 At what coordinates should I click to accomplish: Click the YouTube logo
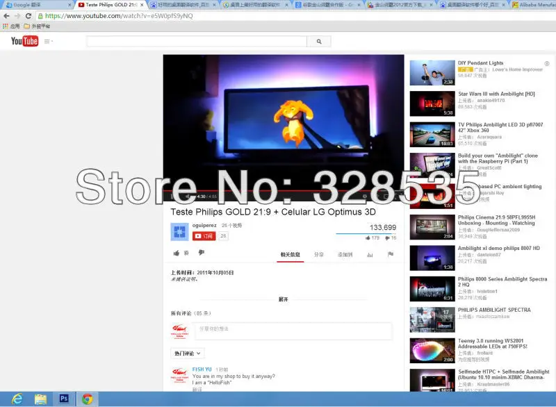click(x=24, y=41)
